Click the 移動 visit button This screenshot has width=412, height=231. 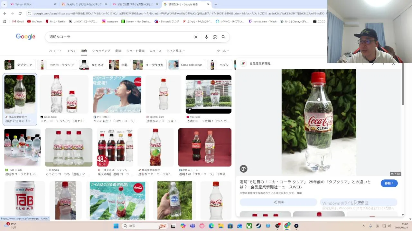click(389, 183)
